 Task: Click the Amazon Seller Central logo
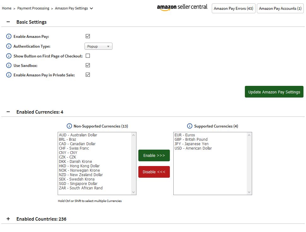(182, 7)
